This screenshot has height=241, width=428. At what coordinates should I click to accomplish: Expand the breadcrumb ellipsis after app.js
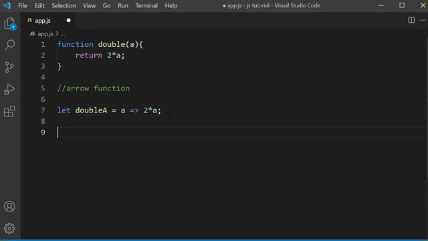tap(63, 34)
